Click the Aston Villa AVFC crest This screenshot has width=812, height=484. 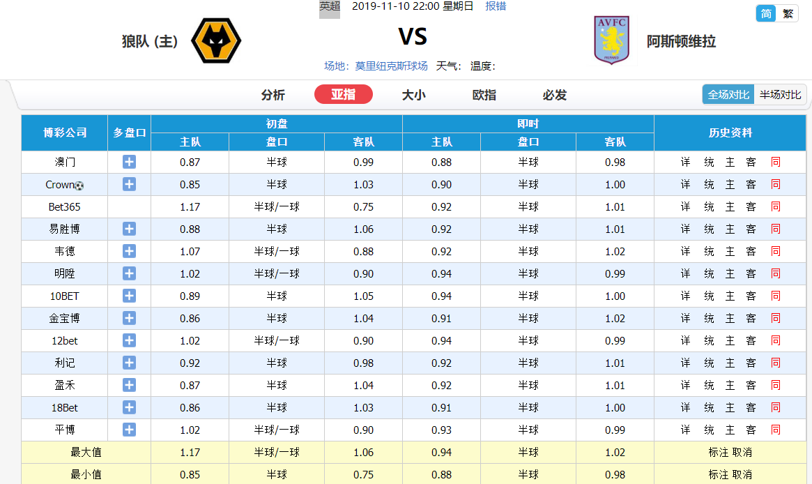point(611,40)
